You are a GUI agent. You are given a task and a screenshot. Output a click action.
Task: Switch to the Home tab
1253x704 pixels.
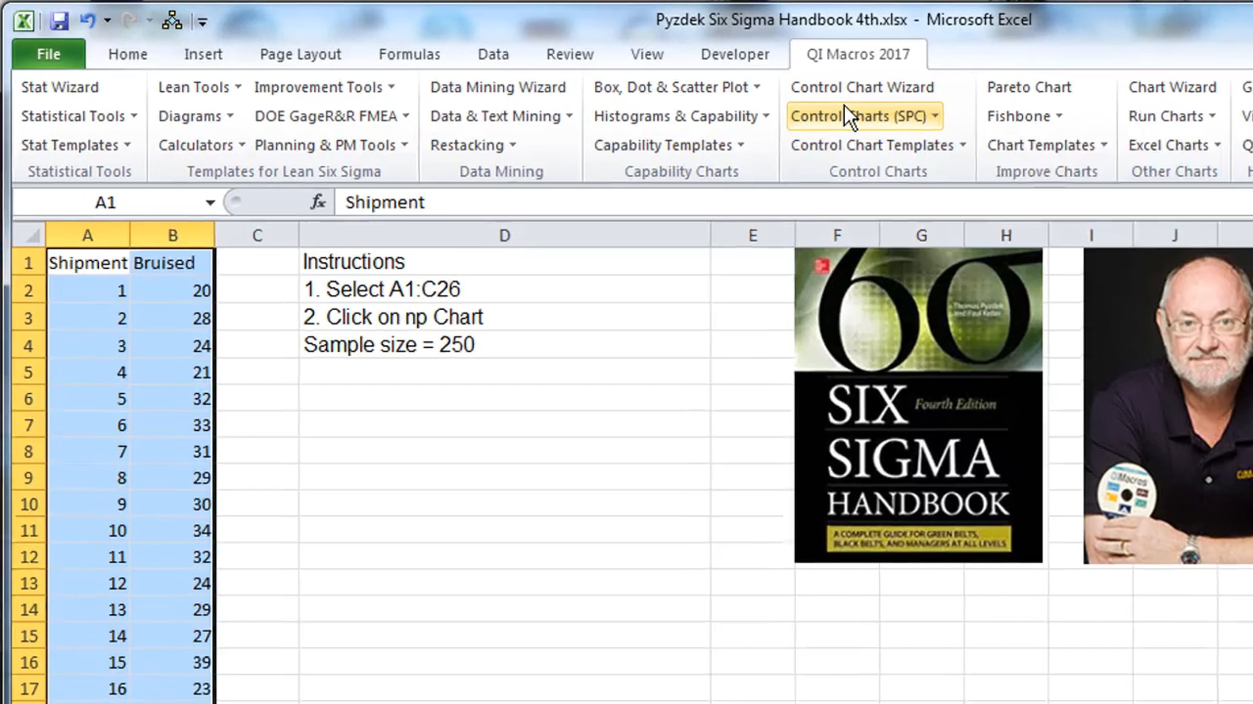pyautogui.click(x=128, y=54)
